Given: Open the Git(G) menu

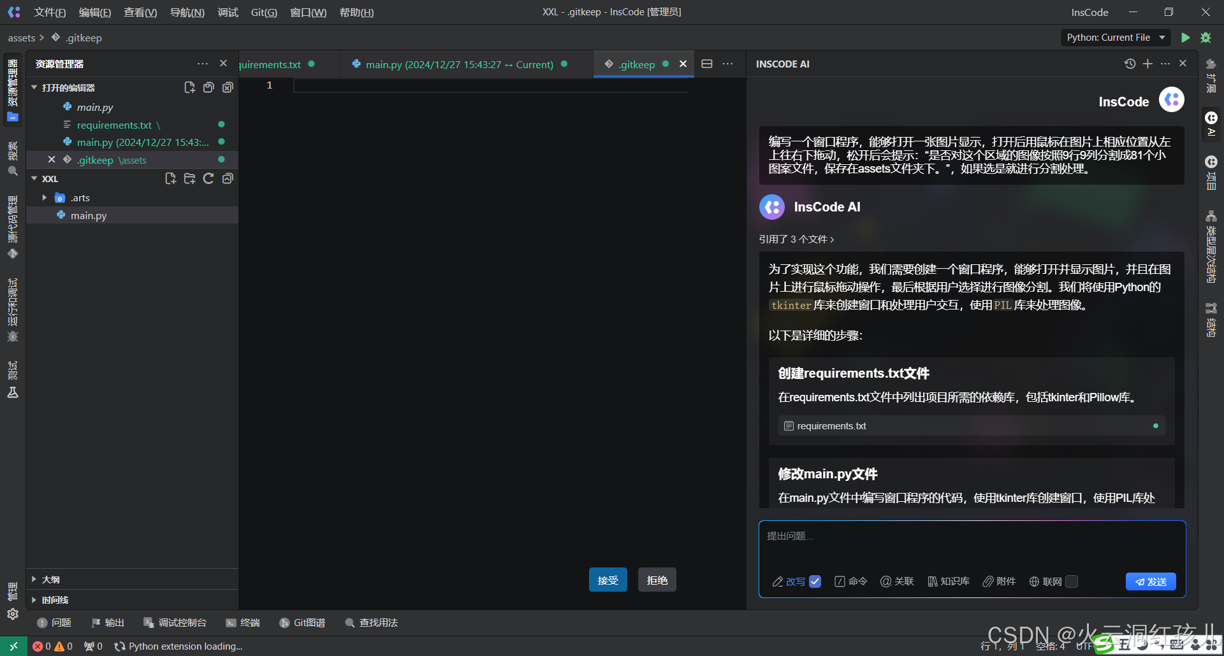Looking at the screenshot, I should (264, 12).
